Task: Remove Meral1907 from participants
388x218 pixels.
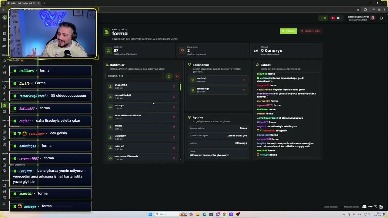Action: click(x=174, y=137)
